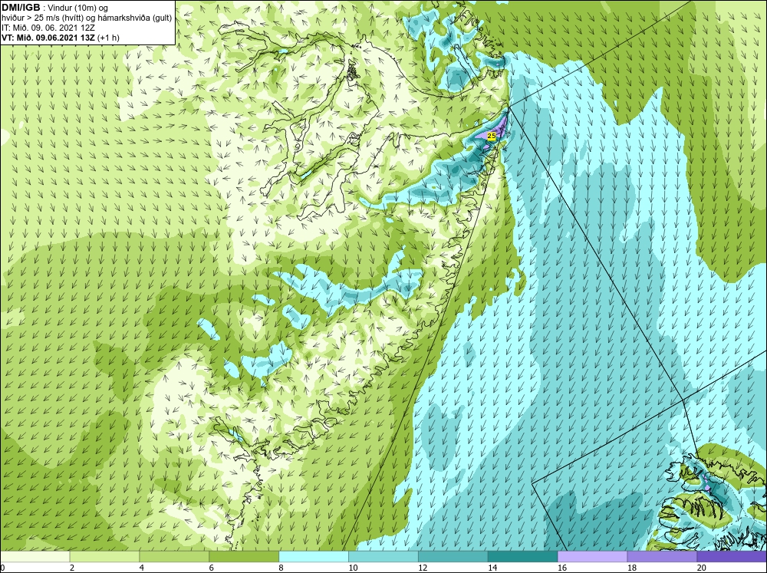
Task: Select the dark violet swatch above 20
Action: 732,557
